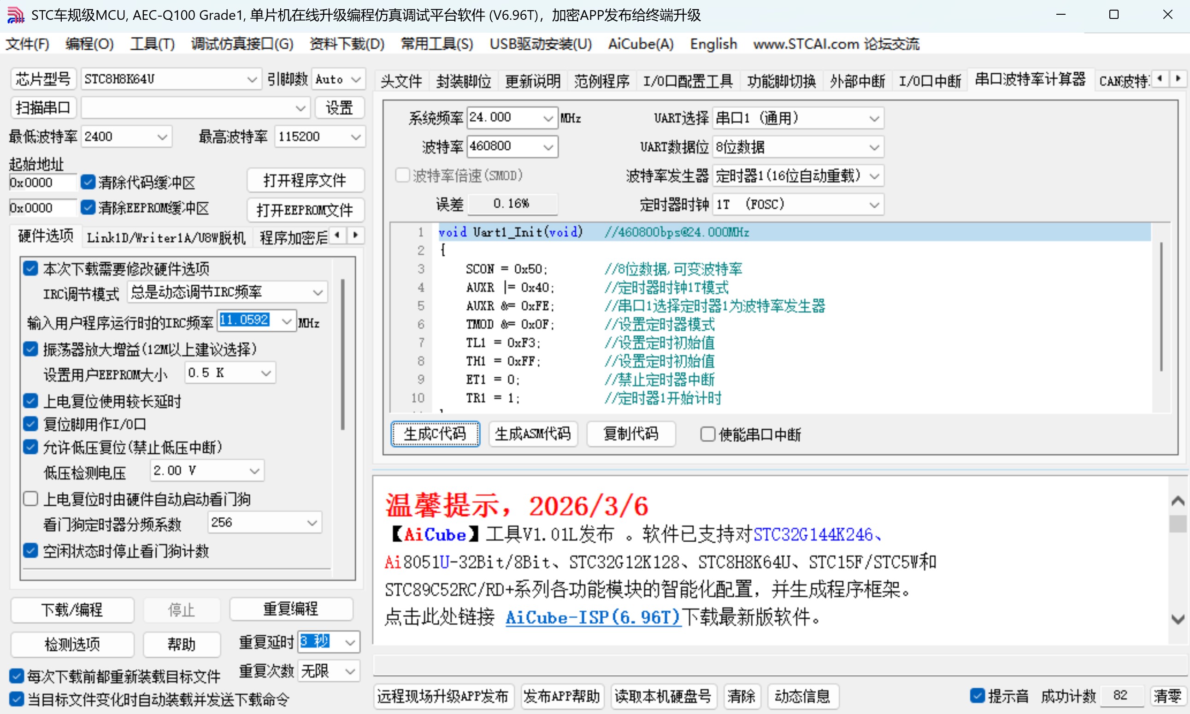Click the 远程现场升级APP发布 button
Screen dimensions: 1190x714
pos(443,696)
